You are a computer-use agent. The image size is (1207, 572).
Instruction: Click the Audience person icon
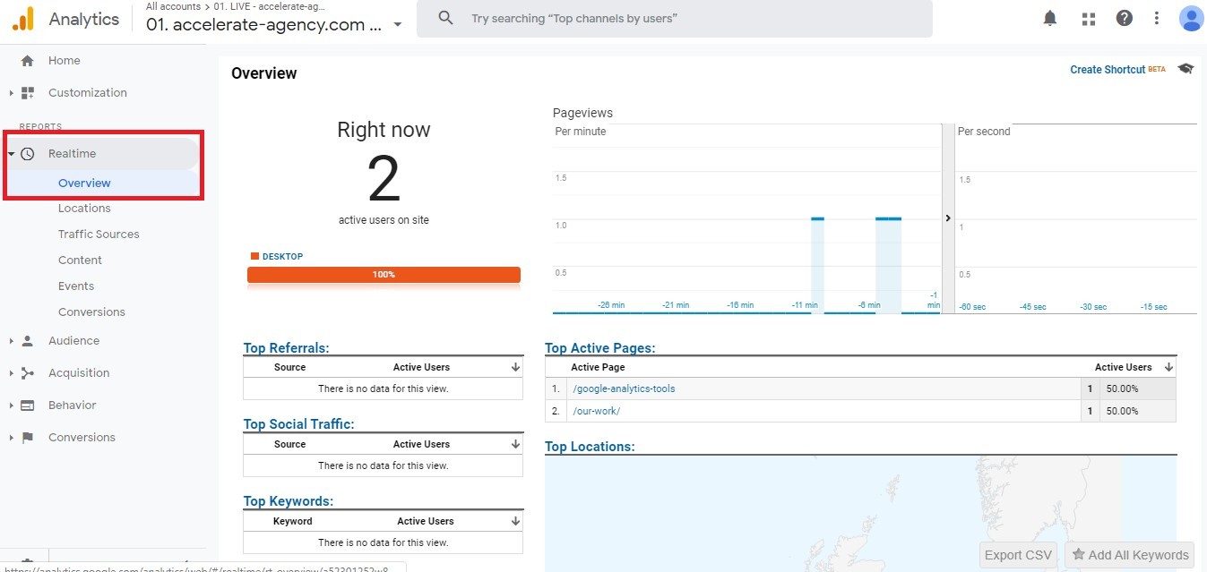27,341
